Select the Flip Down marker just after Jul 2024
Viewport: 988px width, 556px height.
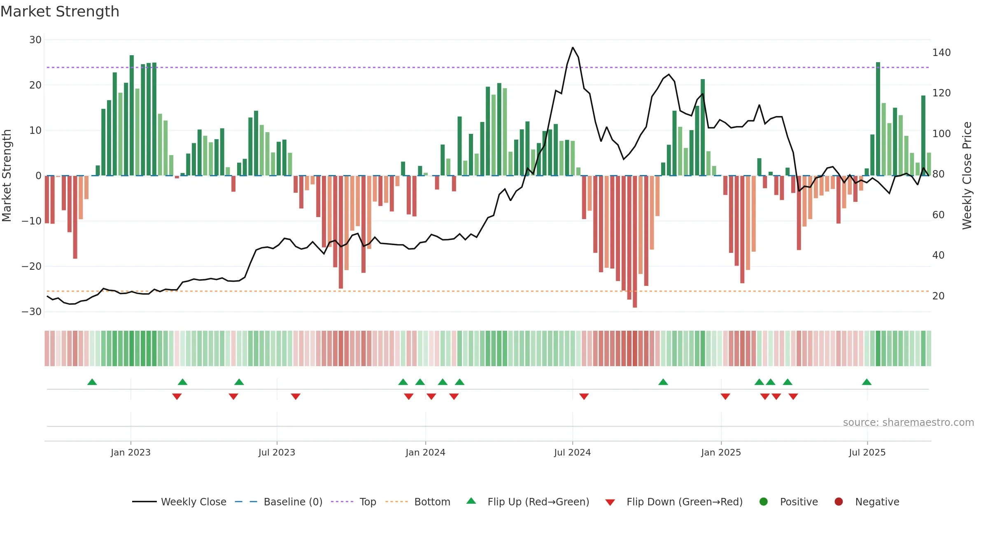pos(584,396)
